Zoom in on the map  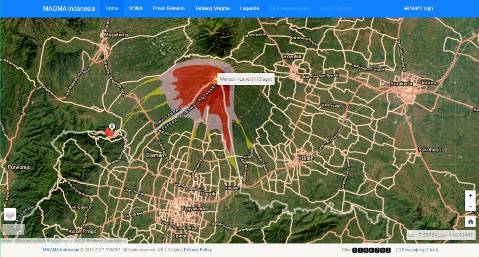coord(470,195)
